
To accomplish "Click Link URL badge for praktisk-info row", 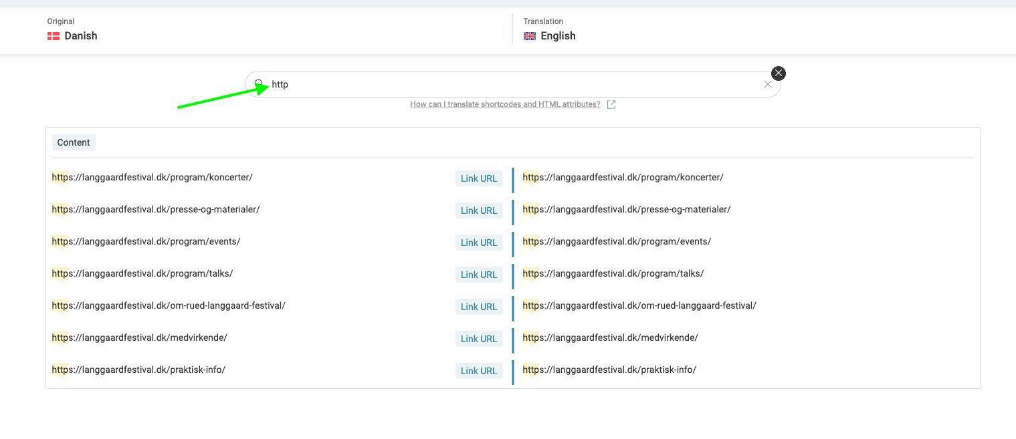I will [x=479, y=371].
